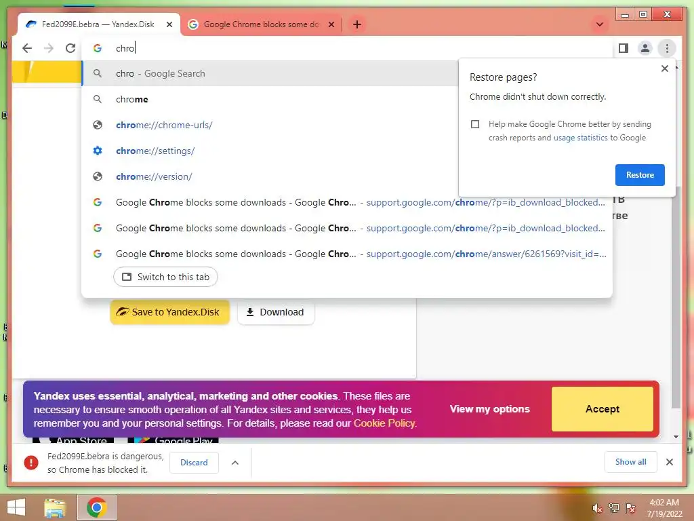Click 'View my options' in cookie banner
Image resolution: width=694 pixels, height=521 pixels.
coord(489,409)
